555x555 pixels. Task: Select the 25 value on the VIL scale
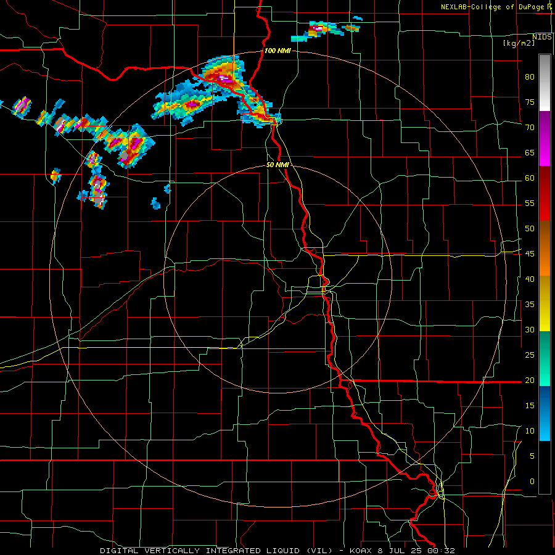pos(530,355)
